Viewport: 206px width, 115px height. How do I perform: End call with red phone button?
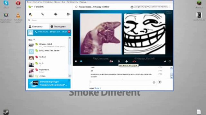(x=134, y=61)
